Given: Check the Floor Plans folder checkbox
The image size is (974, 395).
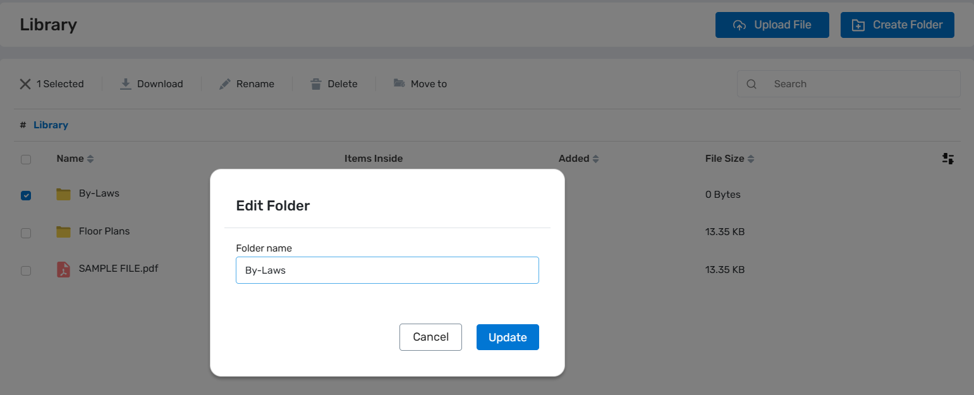Looking at the screenshot, I should [x=26, y=233].
